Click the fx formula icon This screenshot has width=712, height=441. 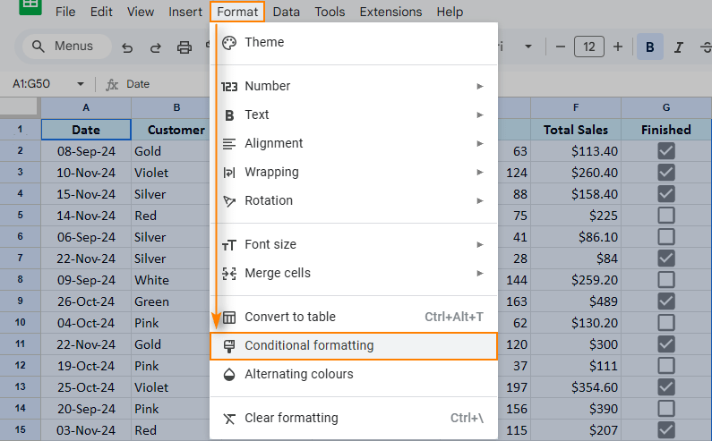(112, 84)
